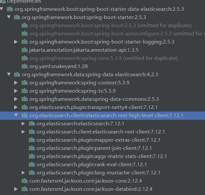Click the library icon beside spring-data-commons:2.5.3

[x=25, y=99]
